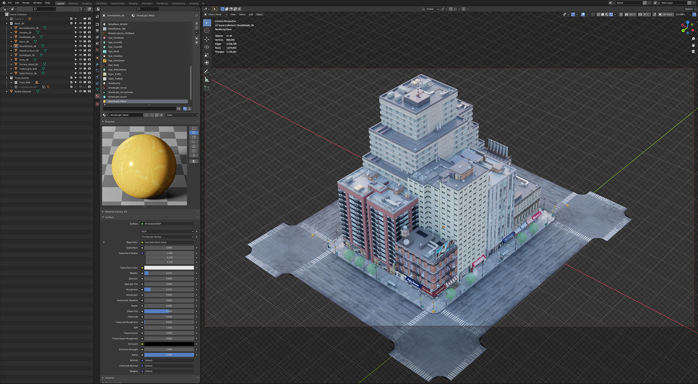Pick the Annotate tool

(x=207, y=72)
